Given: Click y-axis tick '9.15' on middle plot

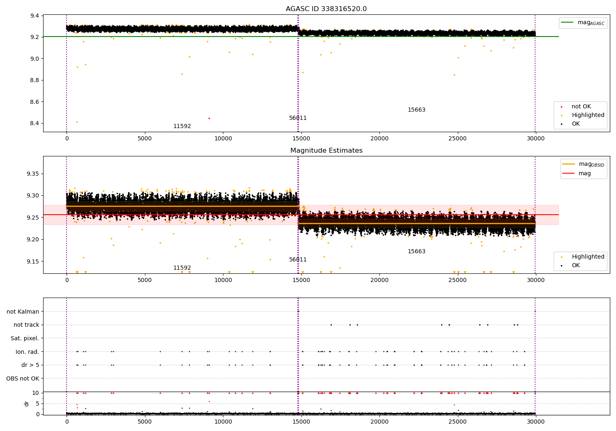Looking at the screenshot, I should [x=33, y=262].
